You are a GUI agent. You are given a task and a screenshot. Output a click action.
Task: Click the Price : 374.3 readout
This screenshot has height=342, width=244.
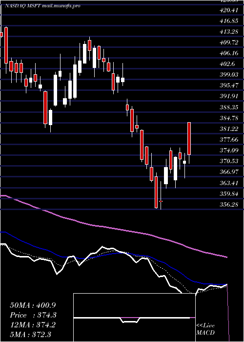click(33, 315)
